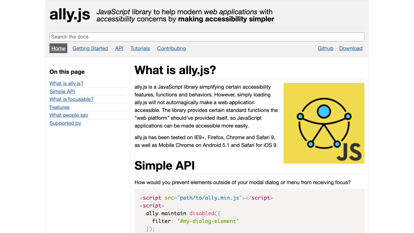Viewport: 414px width, 233px height.
Task: Click paragraph starting 'ally.js has been tested'
Action: 206,141
